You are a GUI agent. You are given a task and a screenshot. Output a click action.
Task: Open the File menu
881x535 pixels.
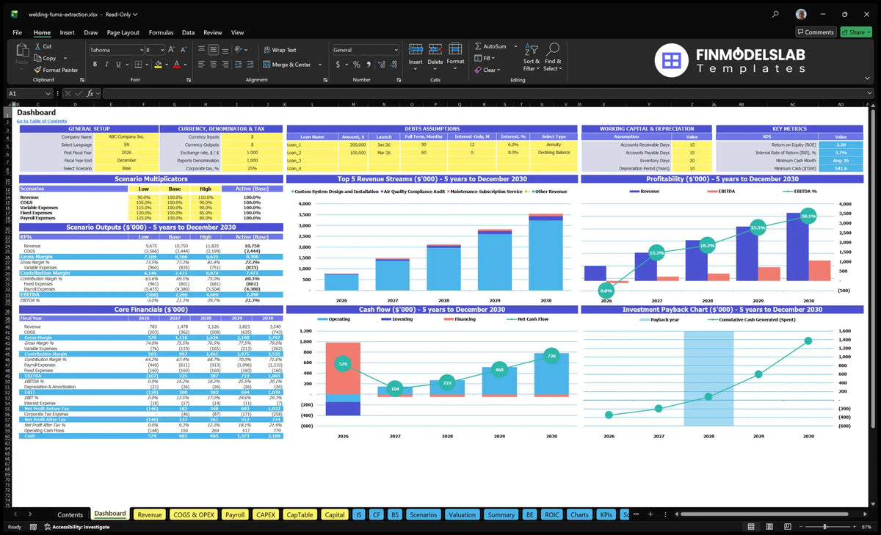click(17, 32)
